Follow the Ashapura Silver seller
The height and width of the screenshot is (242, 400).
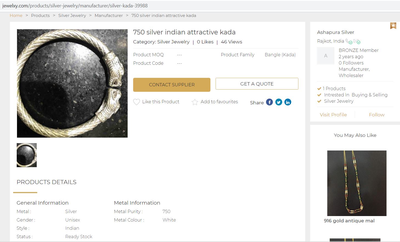pyautogui.click(x=376, y=114)
